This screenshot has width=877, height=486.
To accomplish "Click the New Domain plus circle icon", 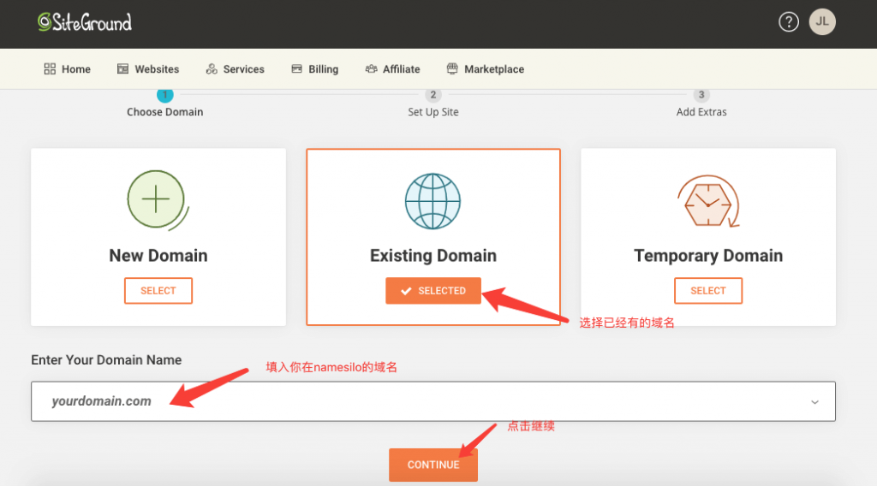I will tap(158, 200).
